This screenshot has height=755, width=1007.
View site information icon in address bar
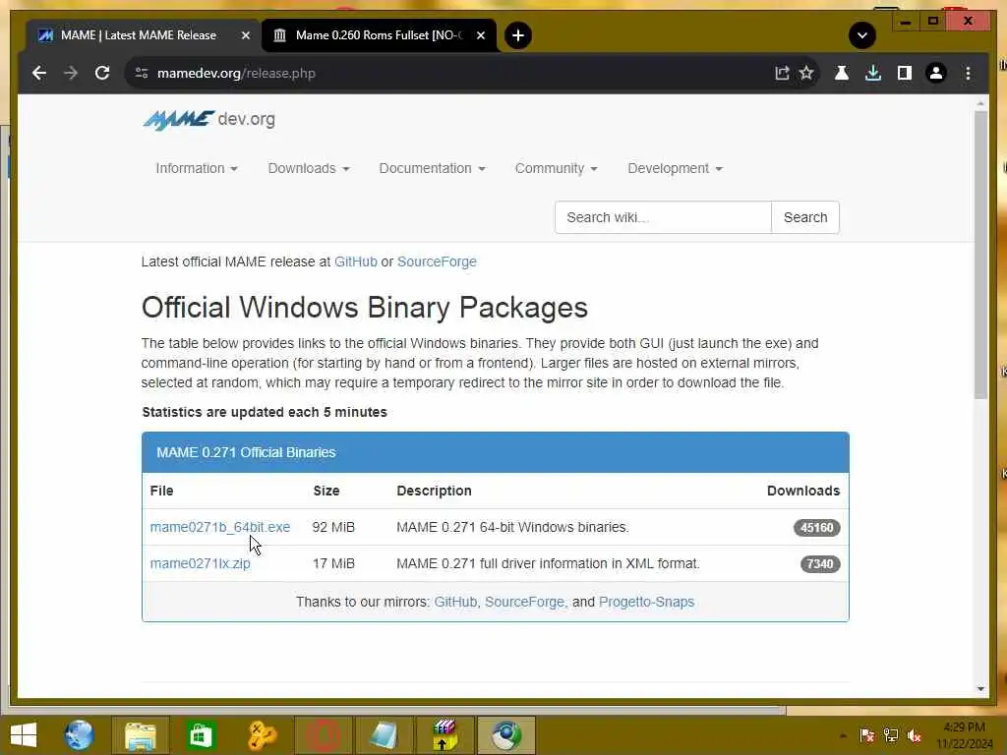click(142, 73)
